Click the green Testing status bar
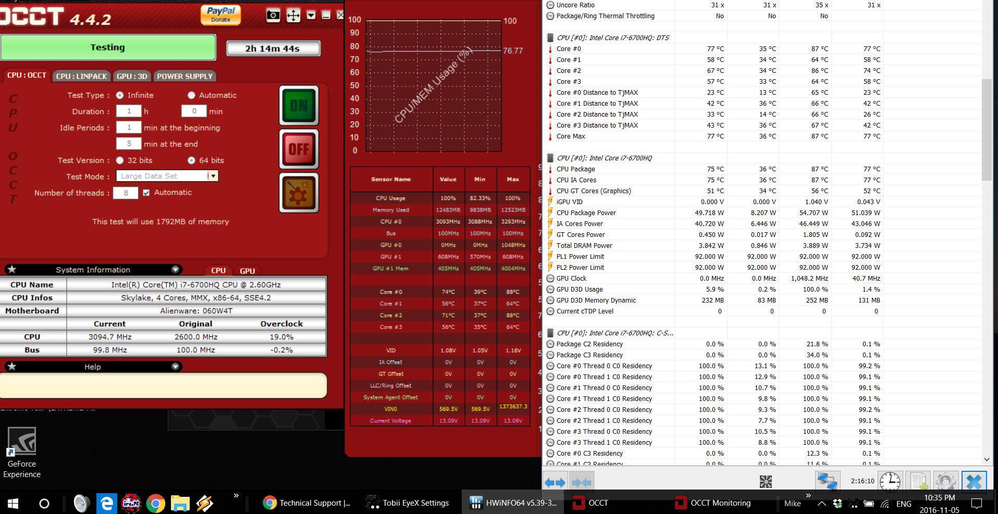This screenshot has height=514, width=998. (x=108, y=47)
